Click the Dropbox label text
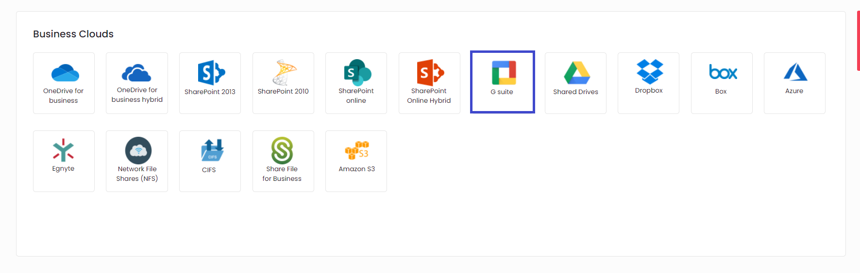 (649, 91)
